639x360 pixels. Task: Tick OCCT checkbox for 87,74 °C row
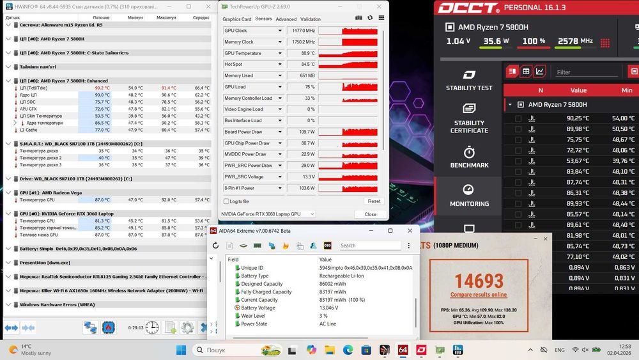click(518, 182)
